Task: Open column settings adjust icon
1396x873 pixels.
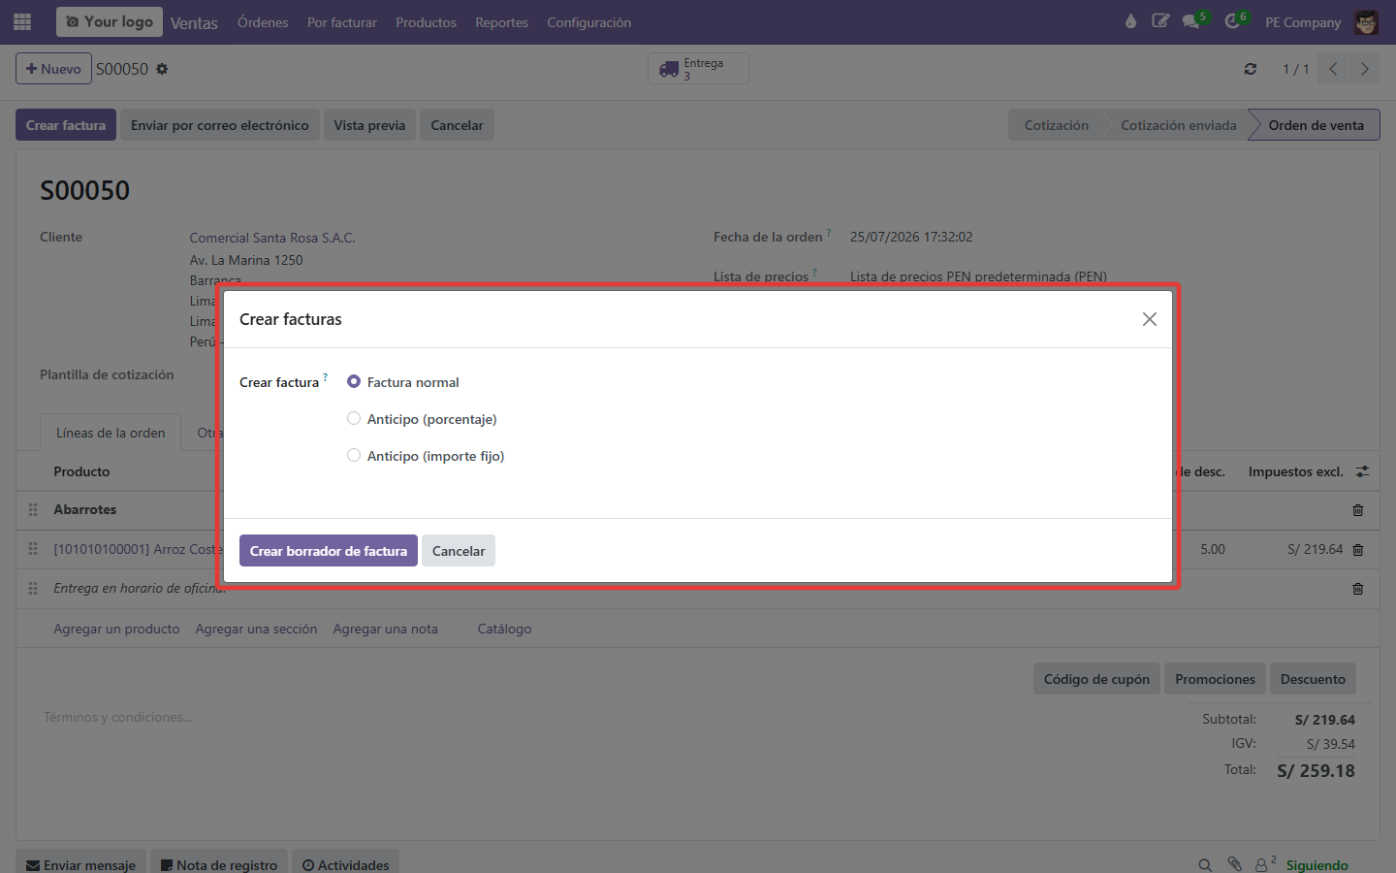Action: [1362, 471]
